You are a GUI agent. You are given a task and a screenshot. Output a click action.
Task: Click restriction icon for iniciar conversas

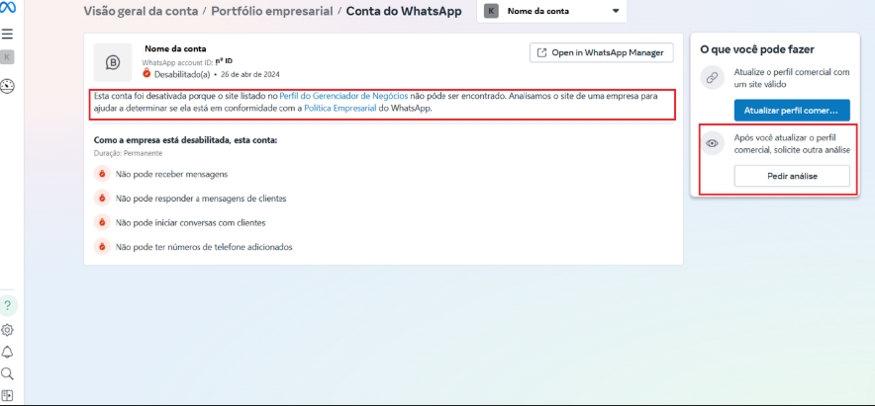click(x=102, y=223)
